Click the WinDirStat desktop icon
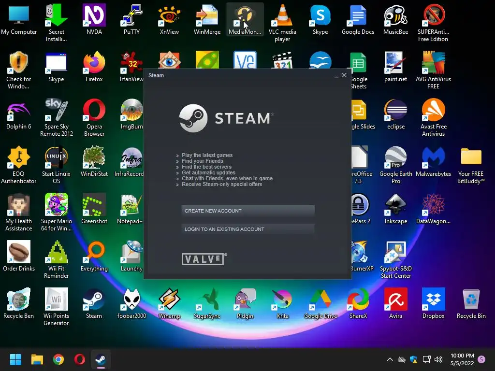 tap(94, 161)
